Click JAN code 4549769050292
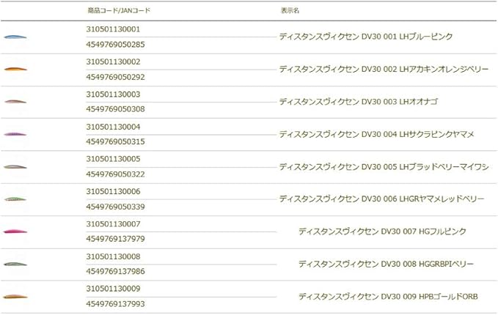The width and height of the screenshot is (498, 315). pos(115,76)
